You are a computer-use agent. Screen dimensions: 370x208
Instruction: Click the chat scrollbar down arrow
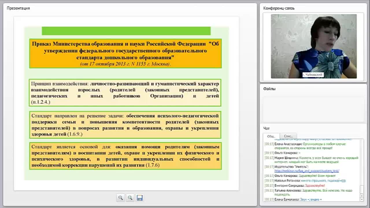(x=362, y=199)
